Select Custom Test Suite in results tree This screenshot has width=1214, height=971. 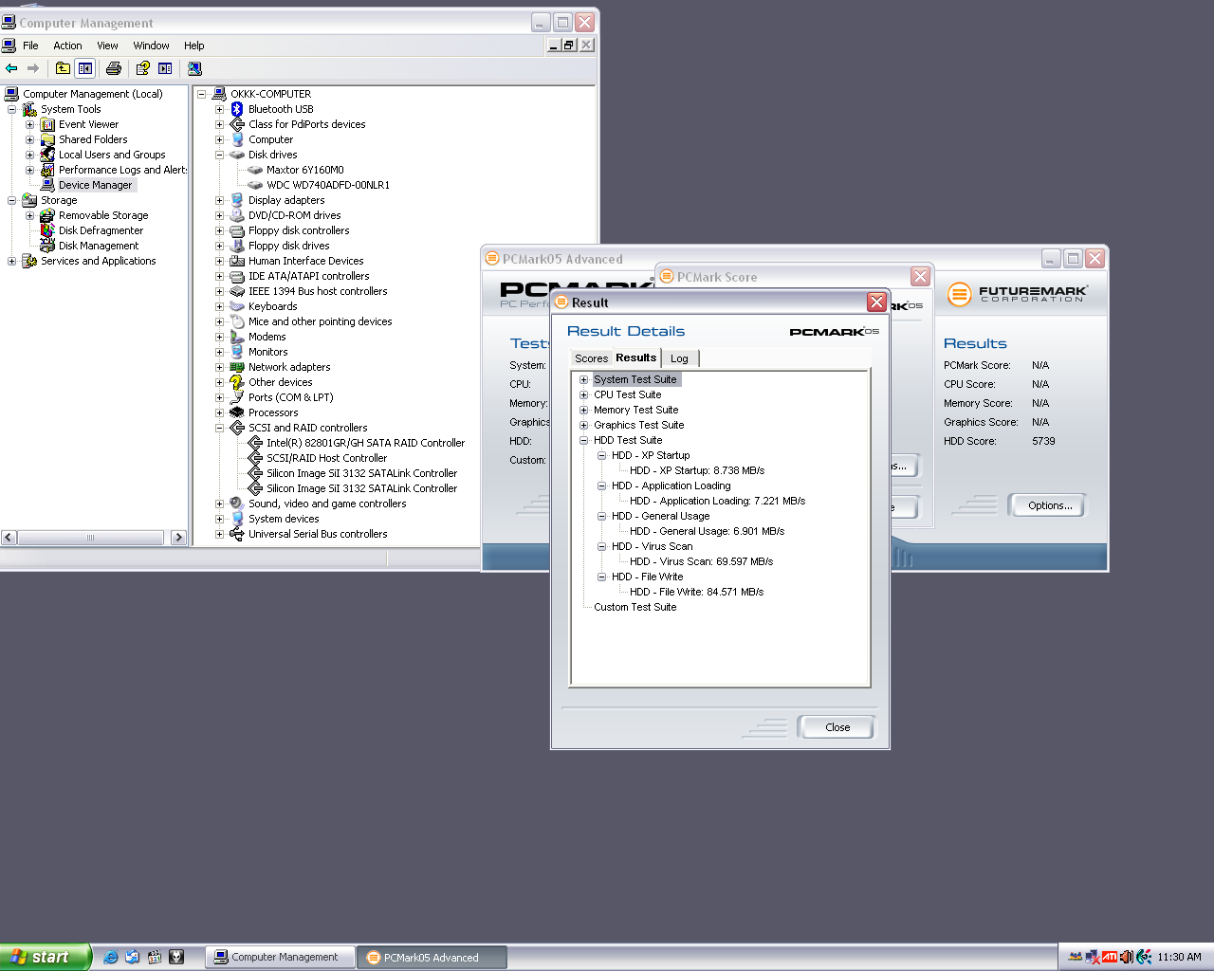[635, 607]
